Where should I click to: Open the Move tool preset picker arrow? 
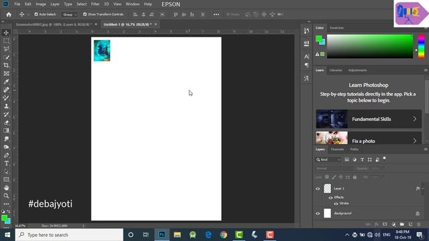28,15
